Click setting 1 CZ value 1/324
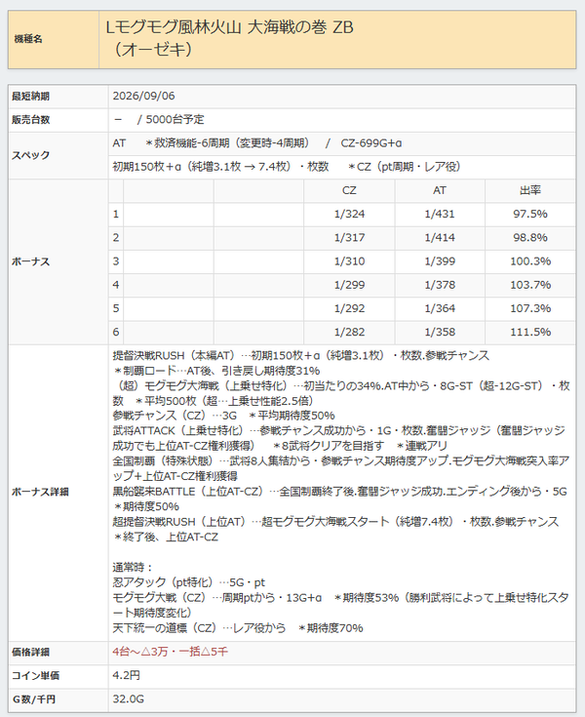The width and height of the screenshot is (585, 717). pos(349,214)
